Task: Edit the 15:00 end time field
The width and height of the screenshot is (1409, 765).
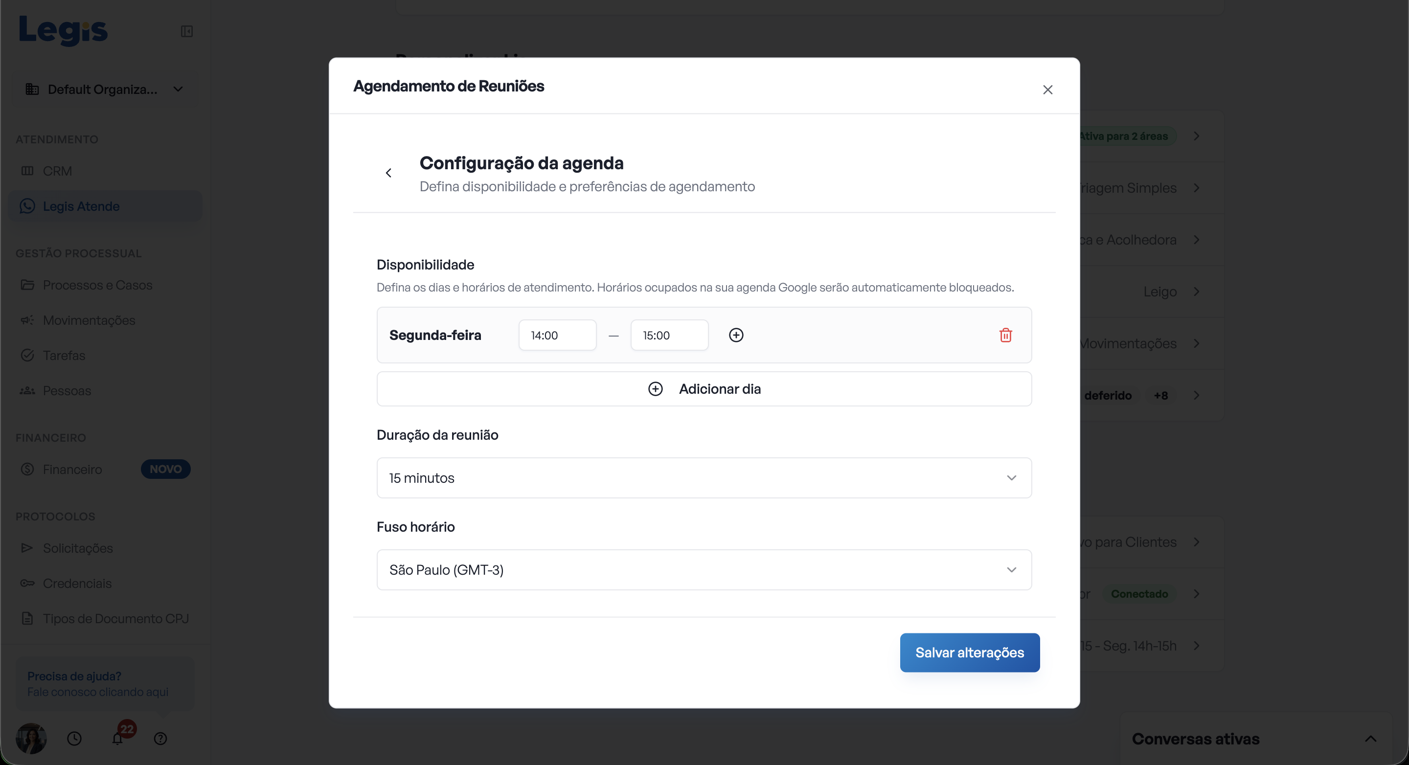Action: (x=669, y=335)
